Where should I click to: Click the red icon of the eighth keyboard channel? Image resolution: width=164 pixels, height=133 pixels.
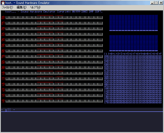point(3,56)
